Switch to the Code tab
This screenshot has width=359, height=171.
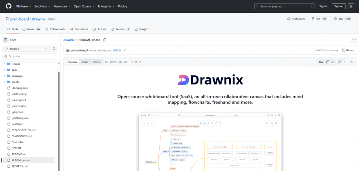(x=13, y=29)
